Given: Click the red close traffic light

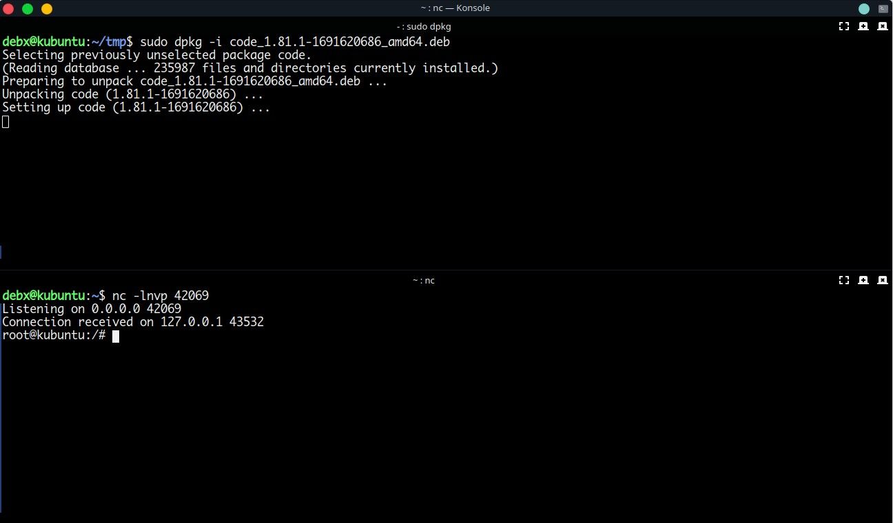Looking at the screenshot, I should (10, 8).
